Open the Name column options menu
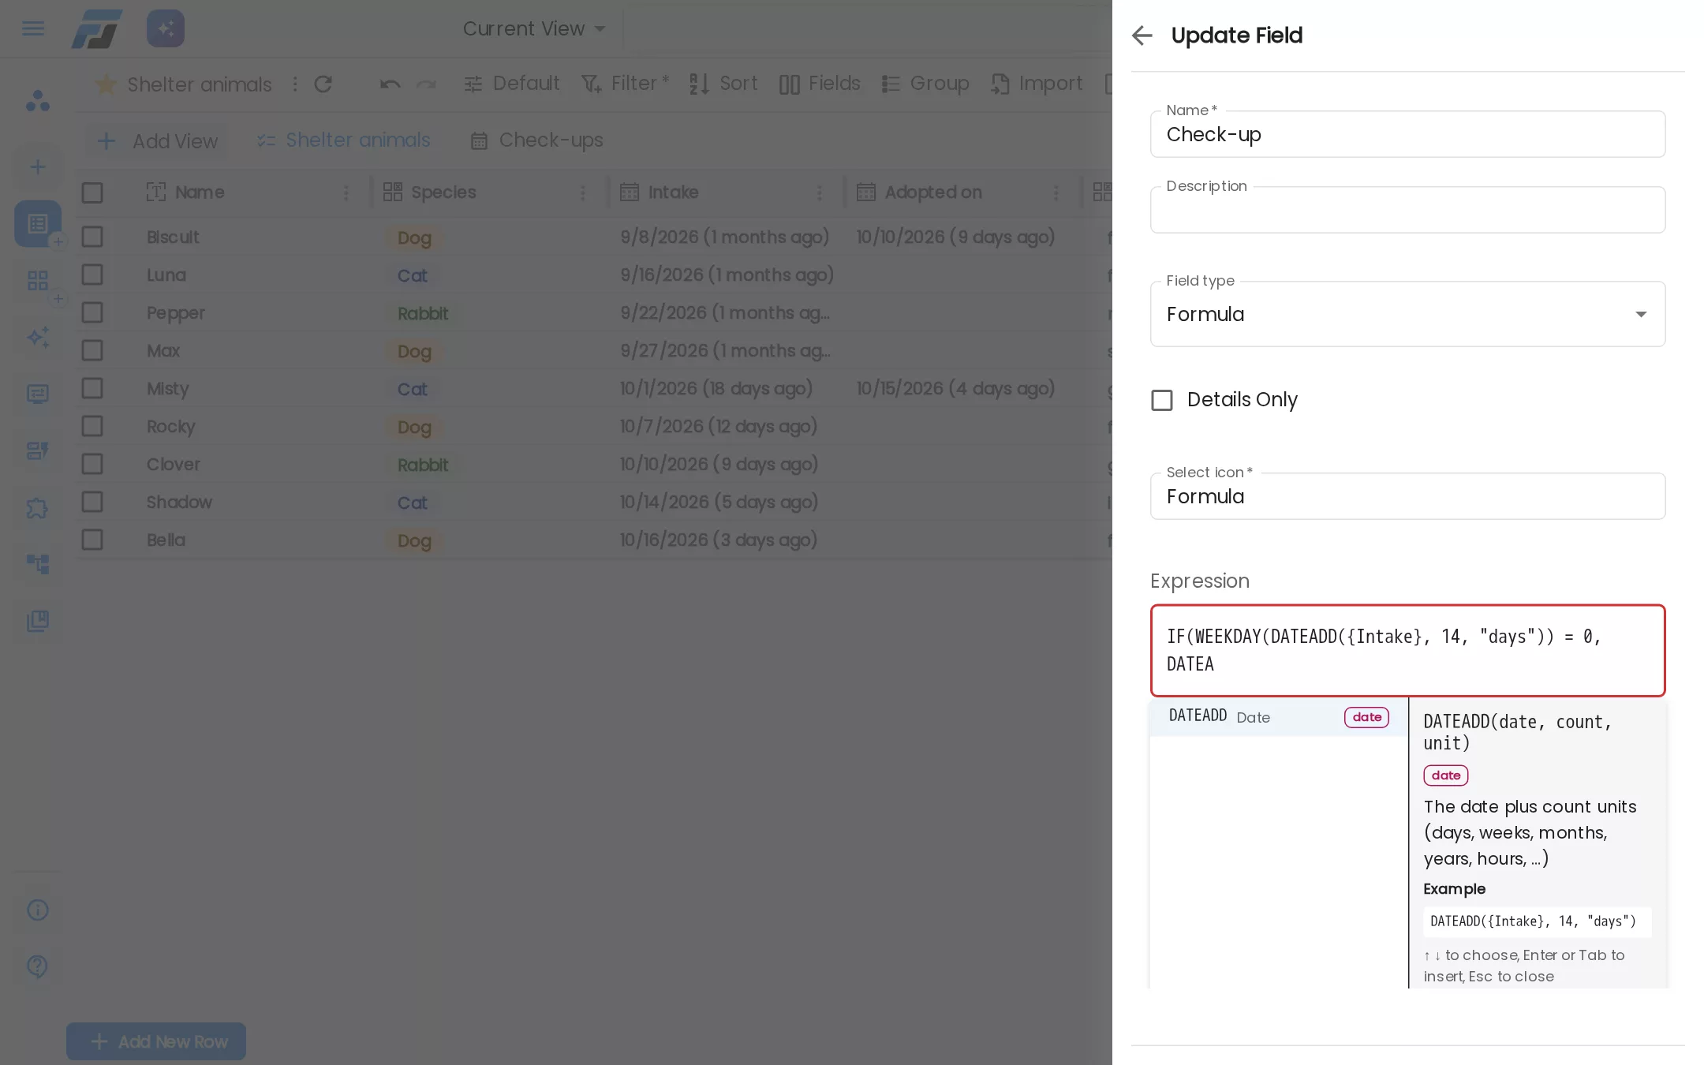This screenshot has height=1065, width=1704. 346,192
